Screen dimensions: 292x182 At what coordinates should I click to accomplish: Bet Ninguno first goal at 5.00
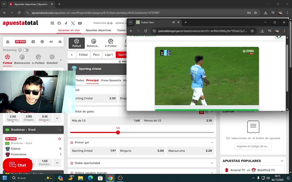[142, 151]
